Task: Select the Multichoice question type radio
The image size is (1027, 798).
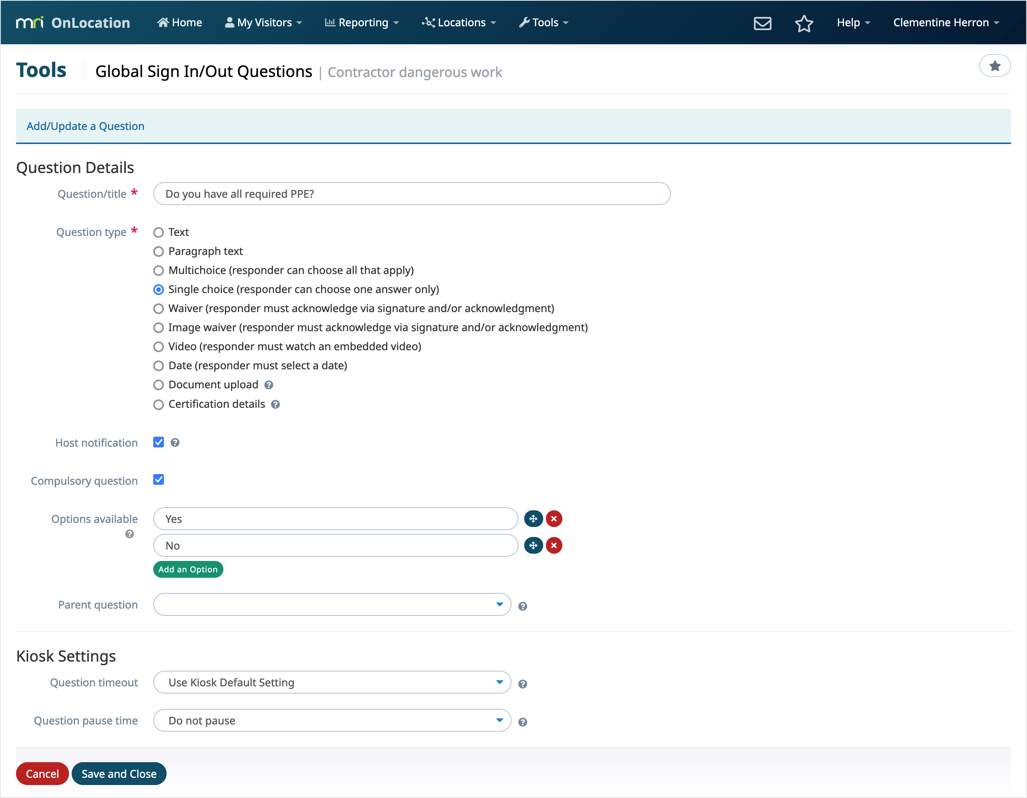Action: point(159,271)
